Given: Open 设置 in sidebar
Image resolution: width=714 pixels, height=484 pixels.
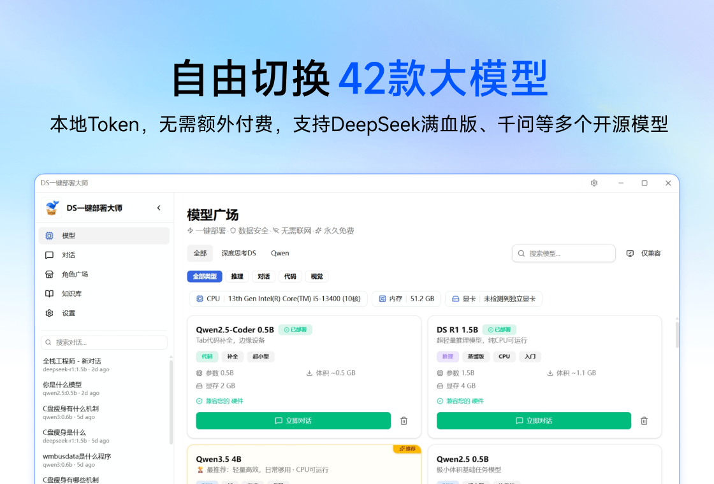Looking at the screenshot, I should (105, 313).
